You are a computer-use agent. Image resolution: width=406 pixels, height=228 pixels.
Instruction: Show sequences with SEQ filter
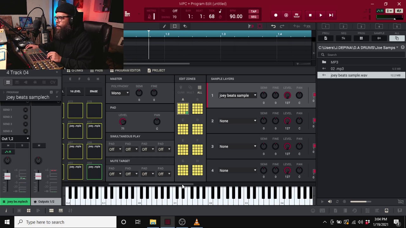tap(343, 38)
